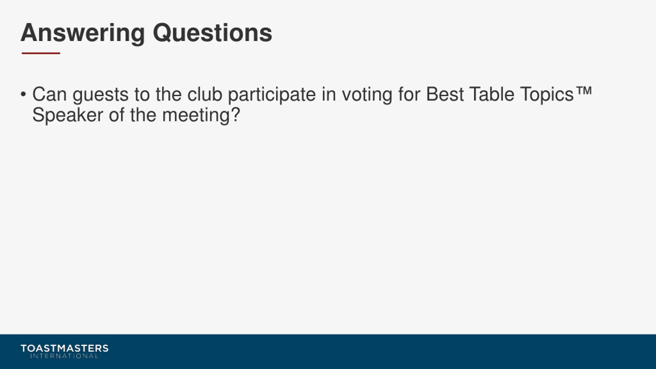
Task: Click the "TOASTMASTERS" text in the footer
Action: pos(65,348)
